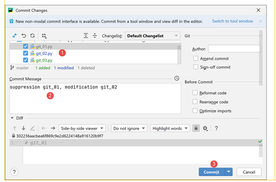Viewport: 276px width, 182px height.
Task: Click into the Author input field
Action: click(x=234, y=49)
